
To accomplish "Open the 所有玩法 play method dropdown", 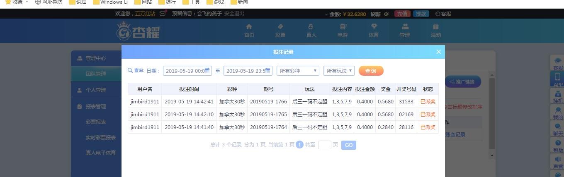I will (x=339, y=71).
